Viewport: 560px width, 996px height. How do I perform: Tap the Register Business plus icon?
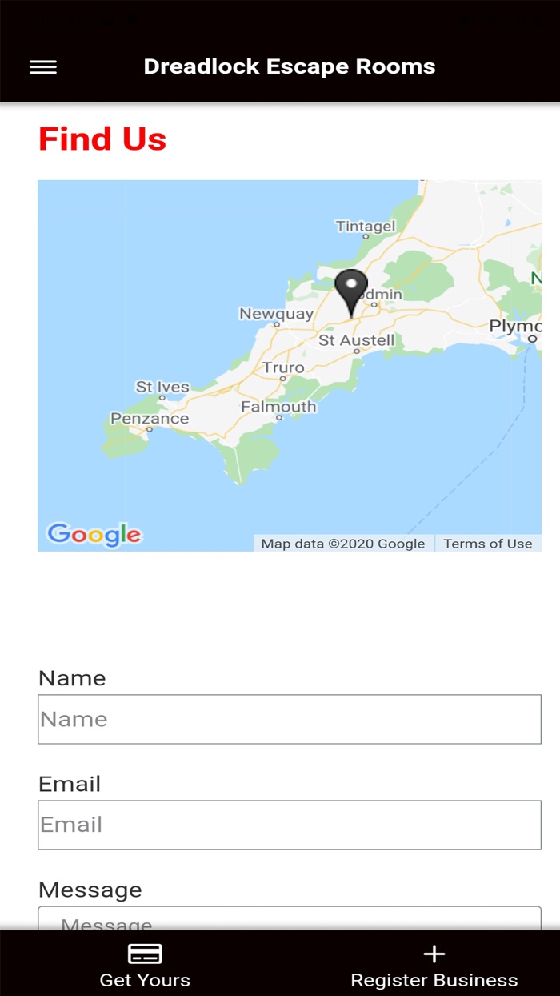coord(434,954)
